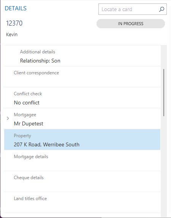This screenshot has height=218, width=171.
Task: Click the Relationship: Son value
Action: (40, 61)
